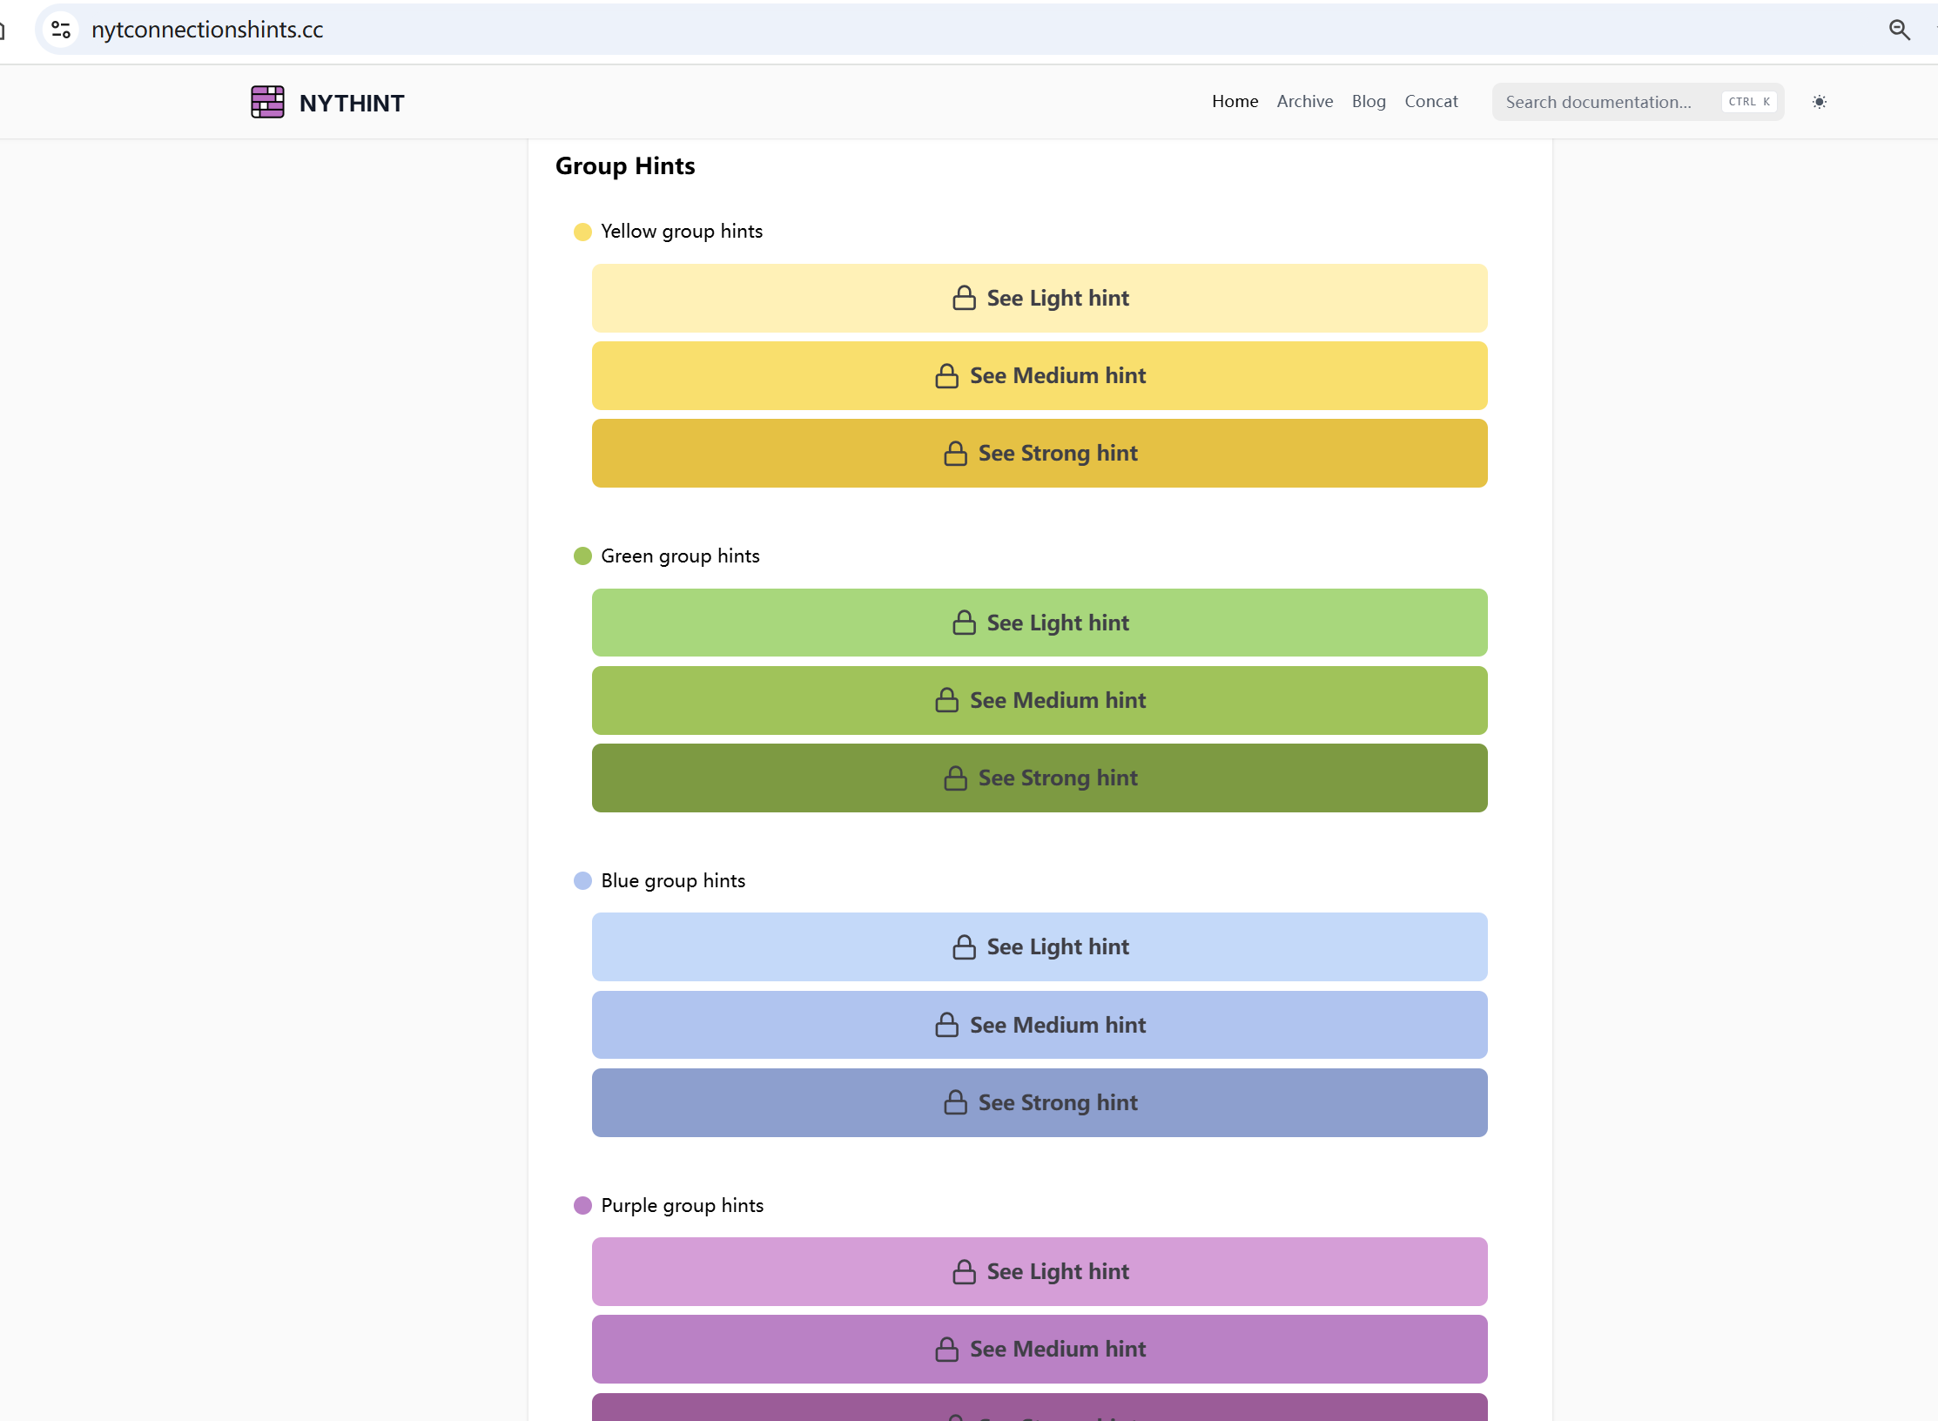
Task: Click lock icon on yellow Strong hint
Action: pos(955,453)
